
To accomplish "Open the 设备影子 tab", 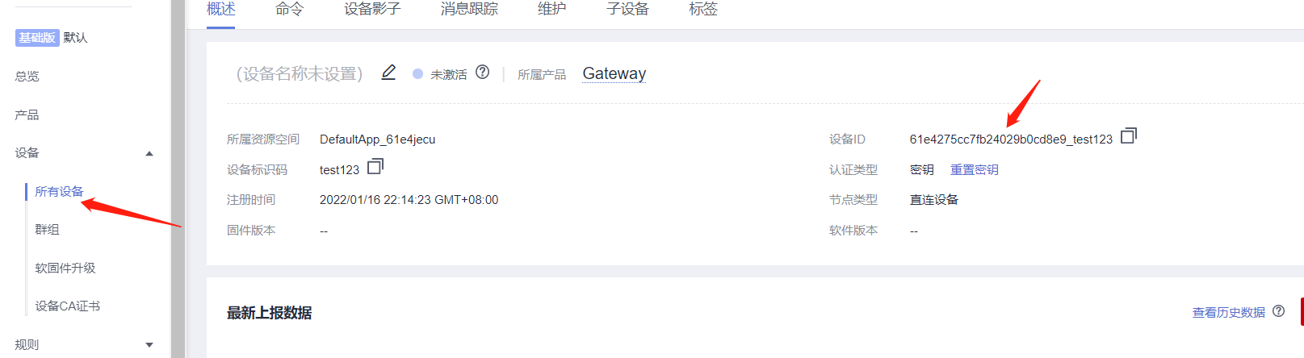I will 372,9.
